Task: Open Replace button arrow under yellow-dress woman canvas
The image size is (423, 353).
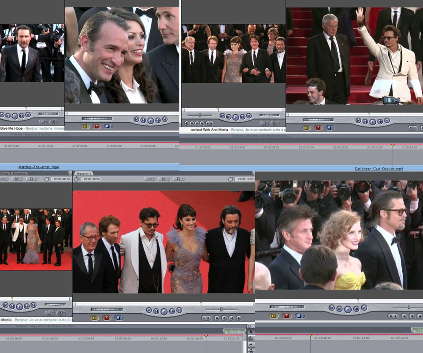Action: [x=303, y=316]
